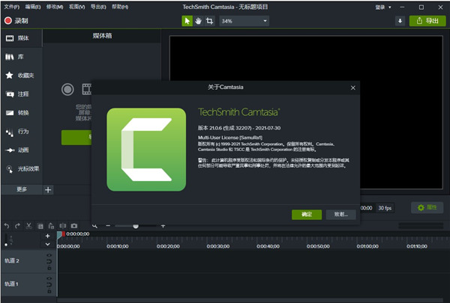Click 确定 (OK) in the About dialog

point(306,214)
